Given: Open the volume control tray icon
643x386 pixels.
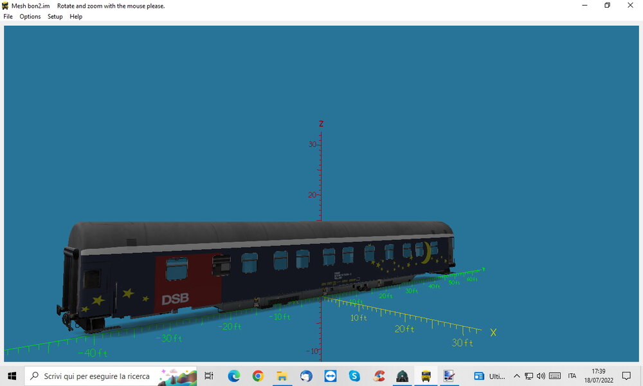Looking at the screenshot, I should tap(541, 376).
